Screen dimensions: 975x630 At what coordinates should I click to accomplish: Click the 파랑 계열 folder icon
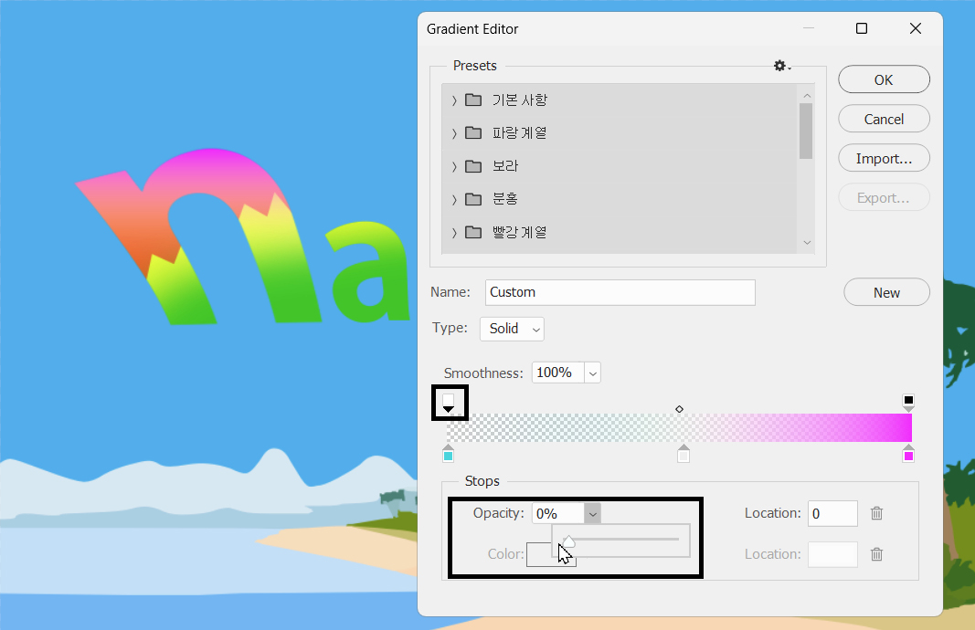coord(473,133)
